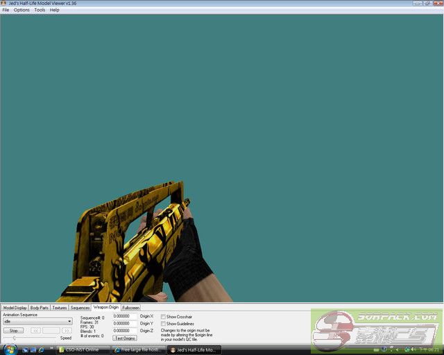
Task: Click the Jed's Model Viewer title bar icon
Action: pyautogui.click(x=3, y=3)
